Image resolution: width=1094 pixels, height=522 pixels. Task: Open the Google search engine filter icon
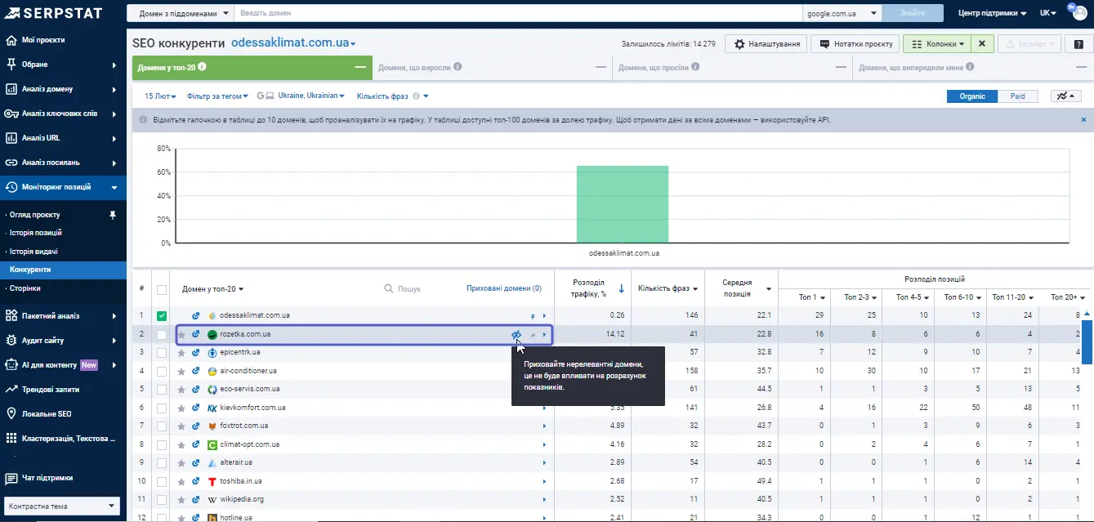pos(261,96)
